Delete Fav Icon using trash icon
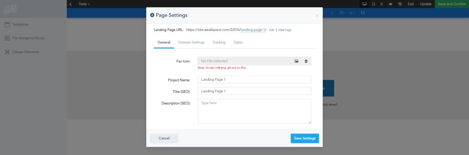The width and height of the screenshot is (469, 155). [x=306, y=61]
